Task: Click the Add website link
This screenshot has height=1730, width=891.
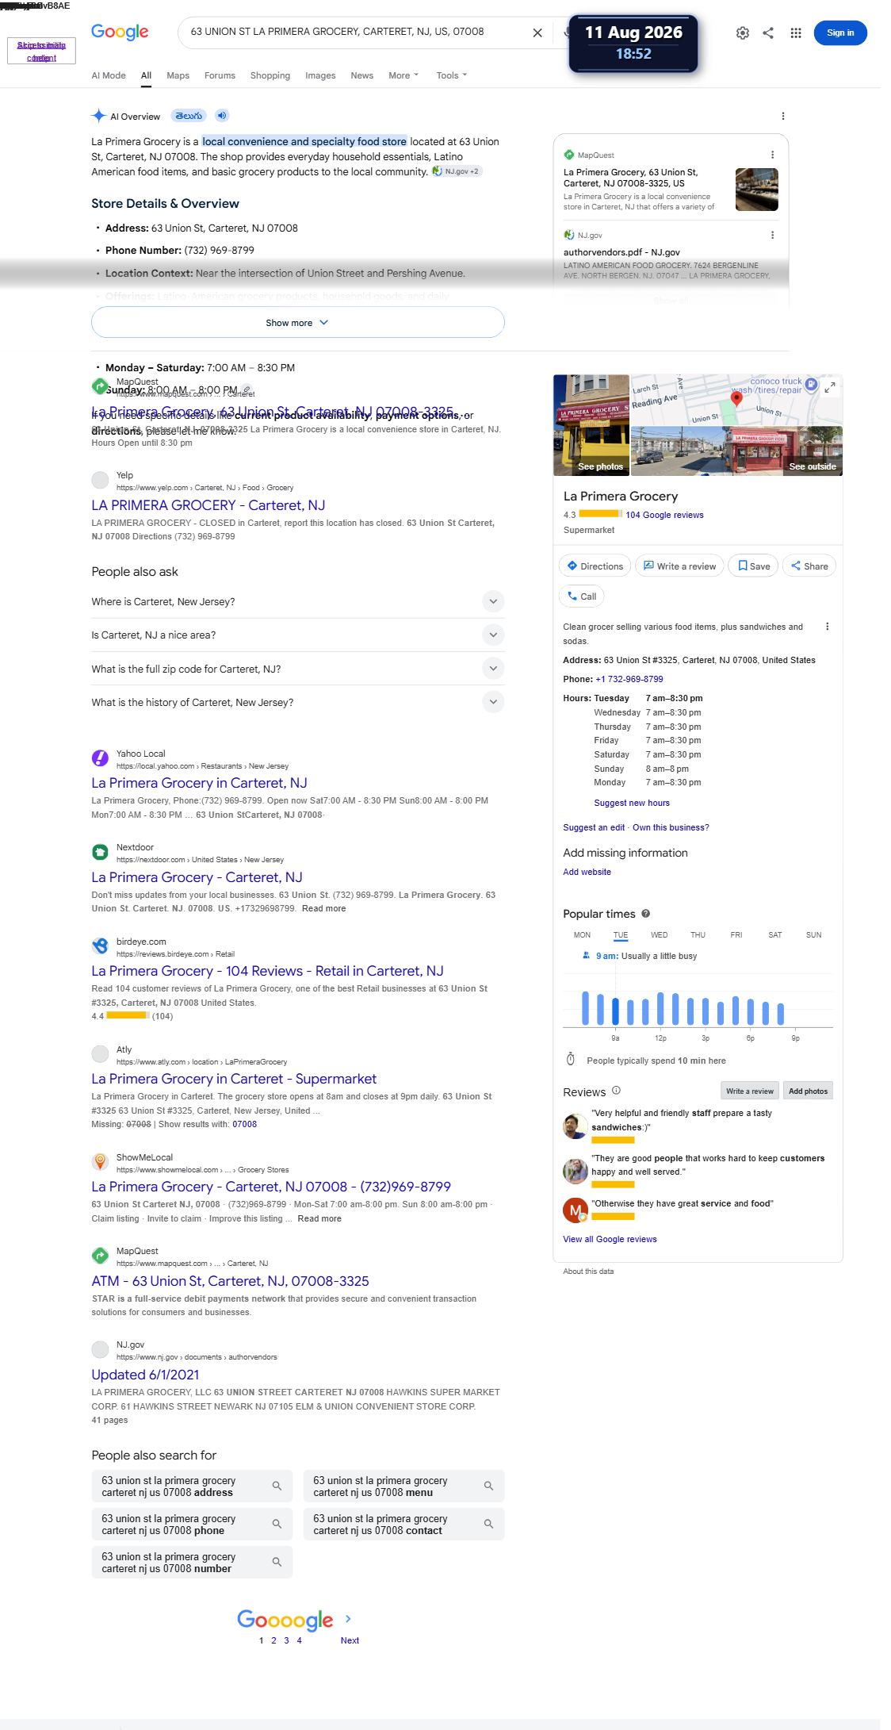Action: [x=587, y=872]
